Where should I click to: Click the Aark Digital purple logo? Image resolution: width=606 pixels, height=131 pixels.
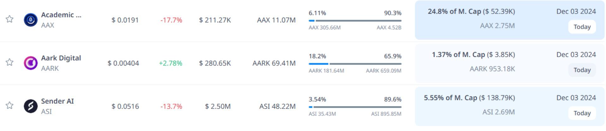(31, 63)
